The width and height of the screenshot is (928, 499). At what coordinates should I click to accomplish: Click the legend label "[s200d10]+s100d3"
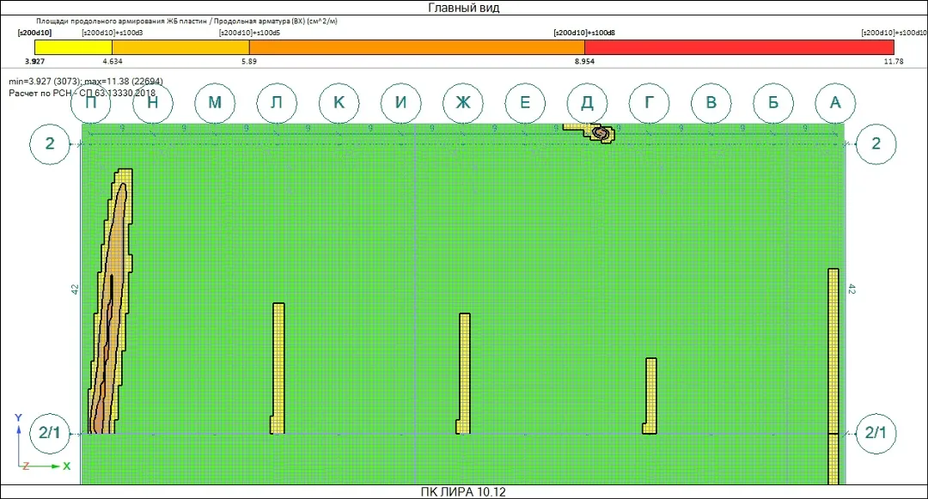pyautogui.click(x=113, y=33)
